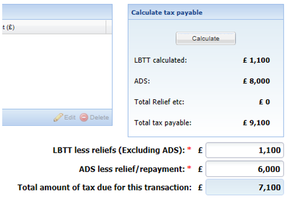Screen dimensions: 298x202
Task: Click the ADS less relief/repayment label
Action: (x=132, y=169)
